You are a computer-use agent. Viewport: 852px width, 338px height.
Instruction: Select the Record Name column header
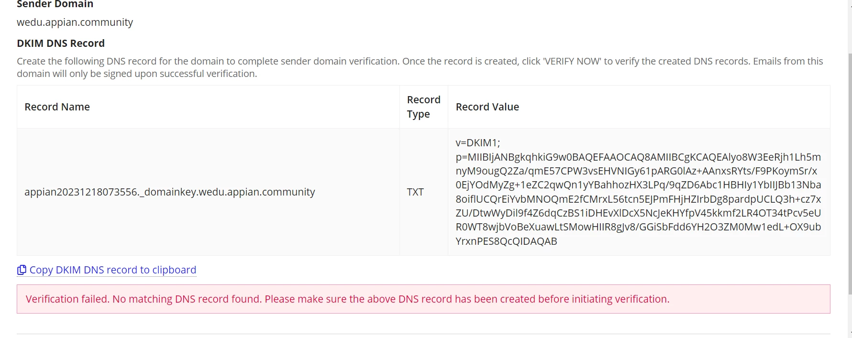57,107
